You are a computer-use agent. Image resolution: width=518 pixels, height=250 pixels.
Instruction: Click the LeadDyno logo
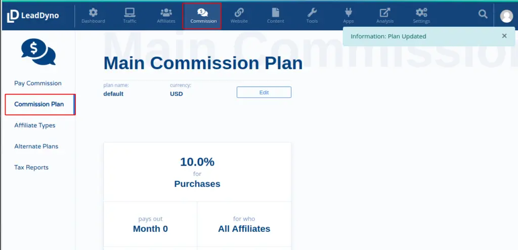[33, 16]
